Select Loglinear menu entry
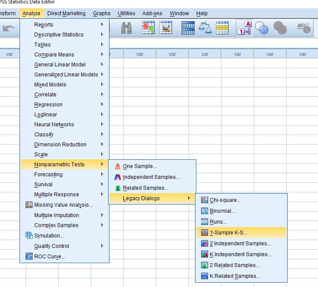This screenshot has height=287, width=318. (64, 115)
